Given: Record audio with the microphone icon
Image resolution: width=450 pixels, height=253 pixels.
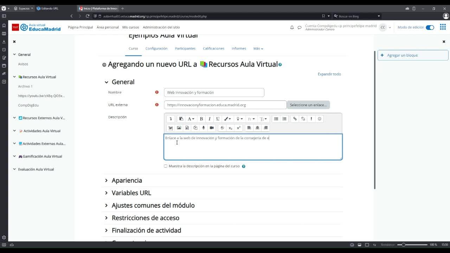Looking at the screenshot, I should tap(204, 128).
